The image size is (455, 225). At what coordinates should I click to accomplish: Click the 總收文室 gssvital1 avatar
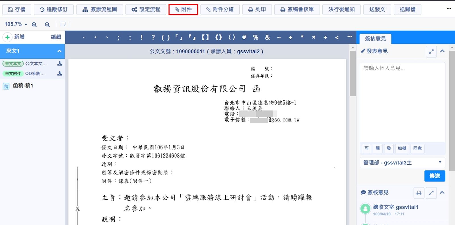[x=365, y=209]
